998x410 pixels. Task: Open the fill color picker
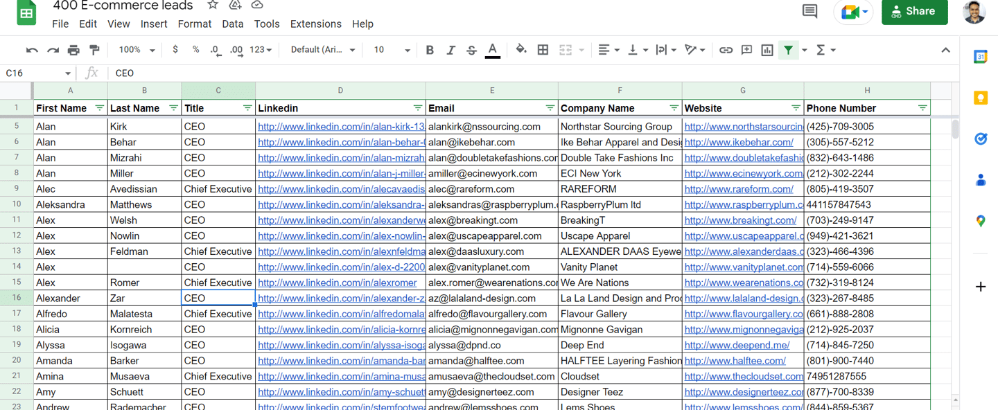(x=521, y=50)
